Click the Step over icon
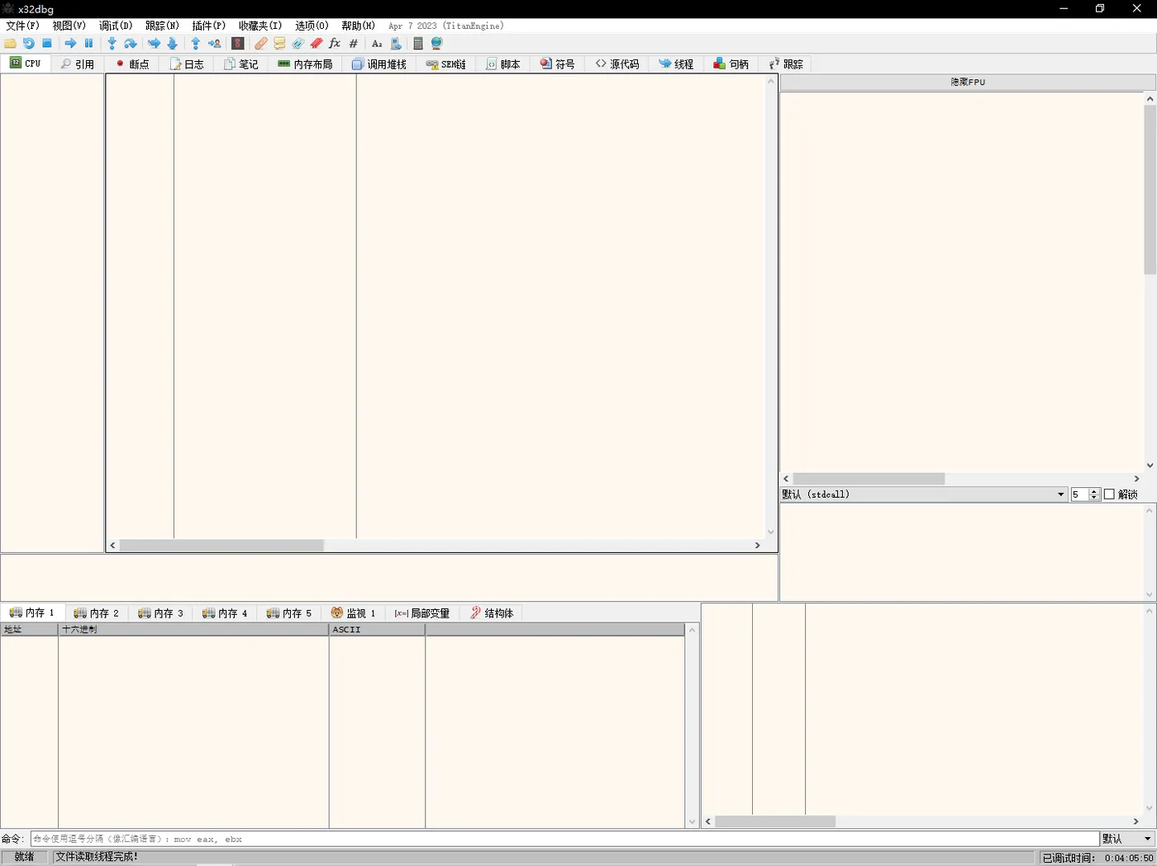1157x866 pixels. (131, 43)
